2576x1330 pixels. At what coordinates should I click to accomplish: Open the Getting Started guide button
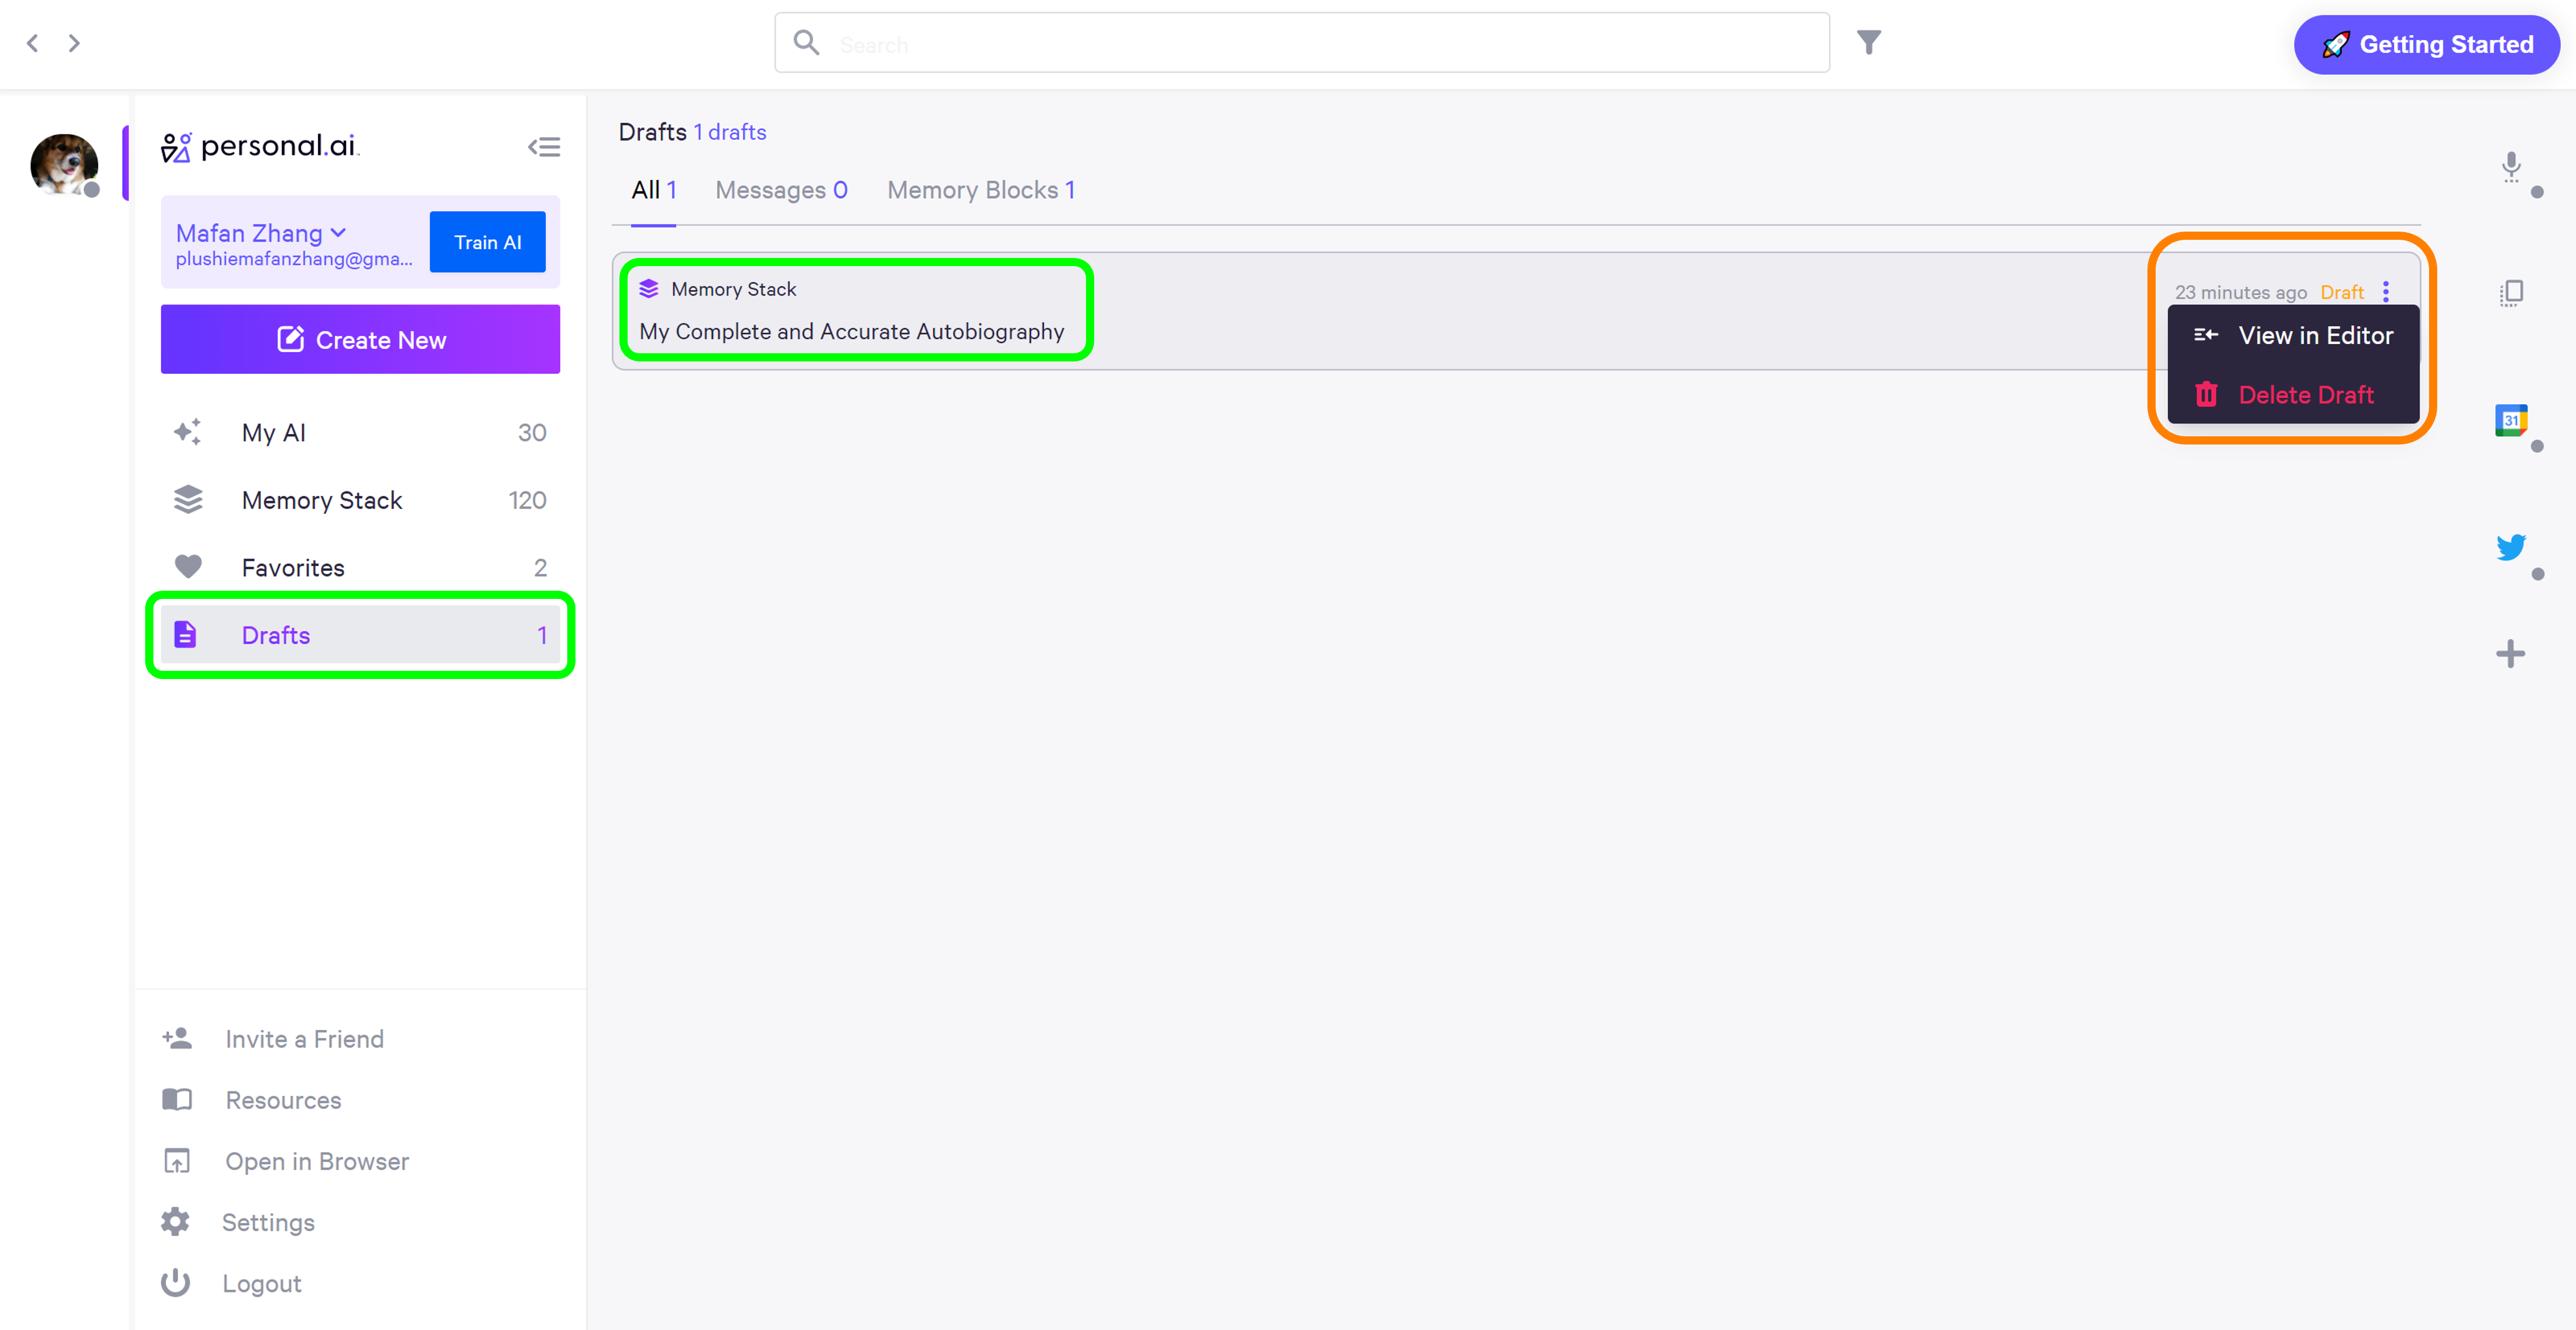click(2426, 45)
